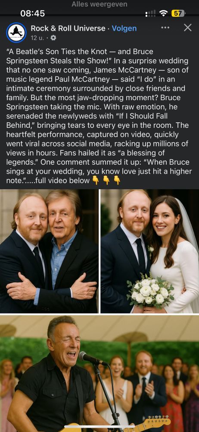The image size is (199, 432).
Task: Tap the battery indicator showing 57
Action: coord(178,13)
